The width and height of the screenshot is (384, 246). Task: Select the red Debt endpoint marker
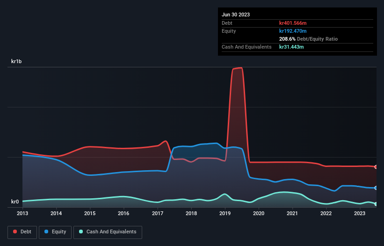(376, 167)
